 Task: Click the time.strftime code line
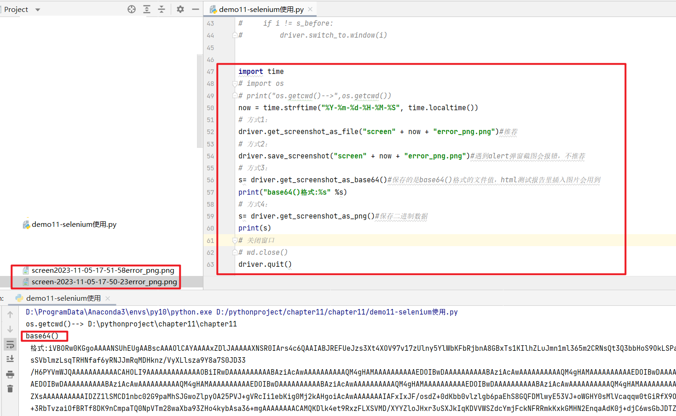(x=358, y=108)
